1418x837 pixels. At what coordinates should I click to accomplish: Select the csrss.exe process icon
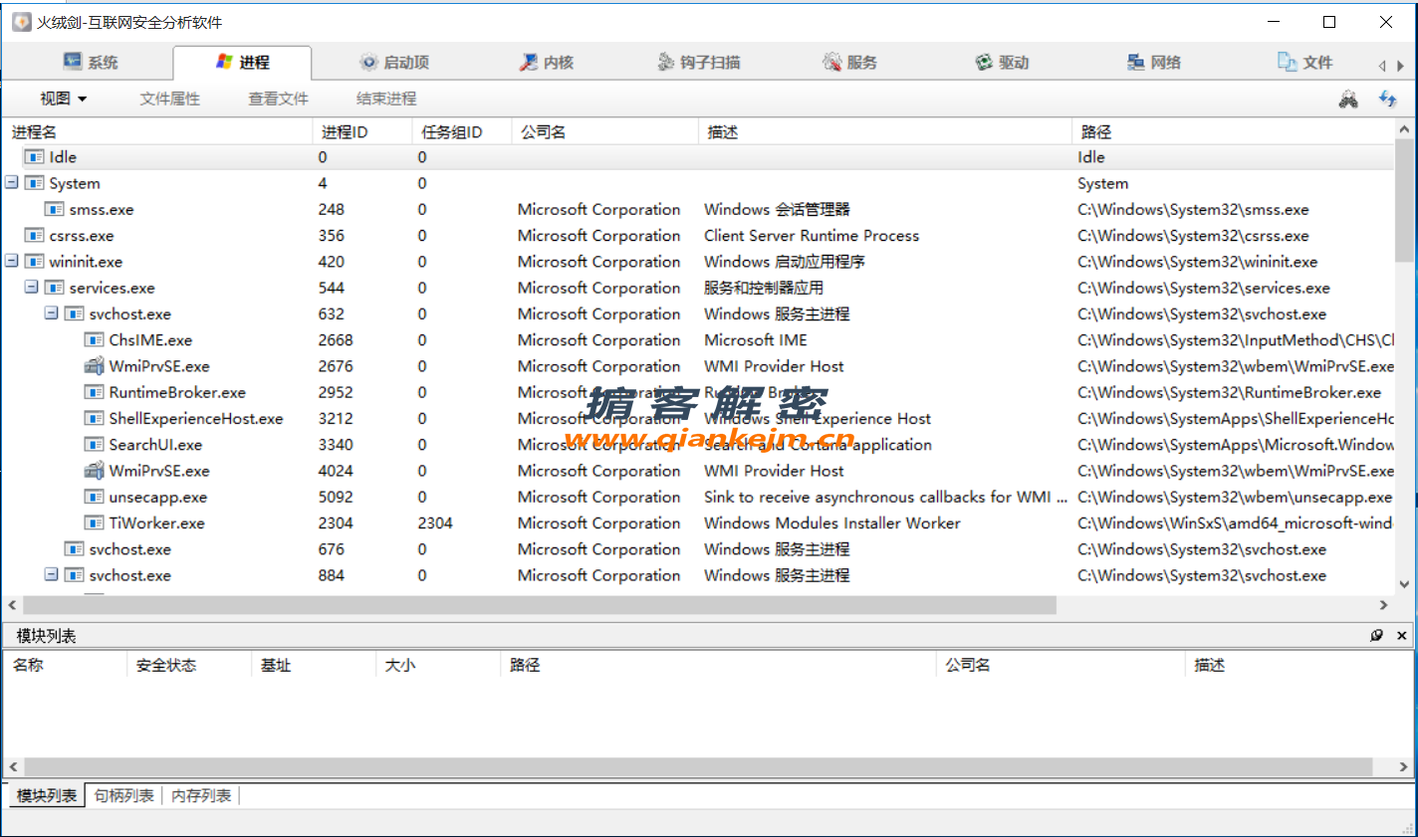click(x=35, y=236)
